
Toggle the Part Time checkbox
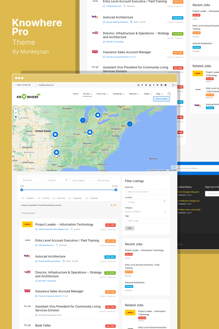click(x=54, y=198)
